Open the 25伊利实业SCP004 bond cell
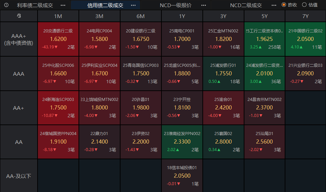Screen dimensions: 326x192 (99, 74)
